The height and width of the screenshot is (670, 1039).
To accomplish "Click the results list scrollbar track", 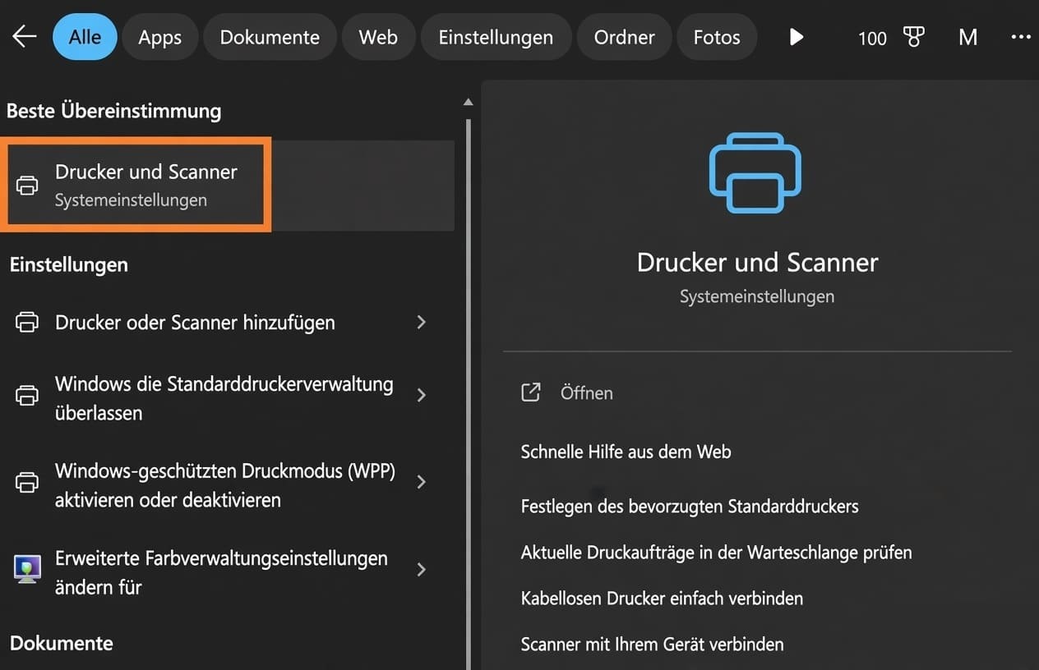I will 469,394.
